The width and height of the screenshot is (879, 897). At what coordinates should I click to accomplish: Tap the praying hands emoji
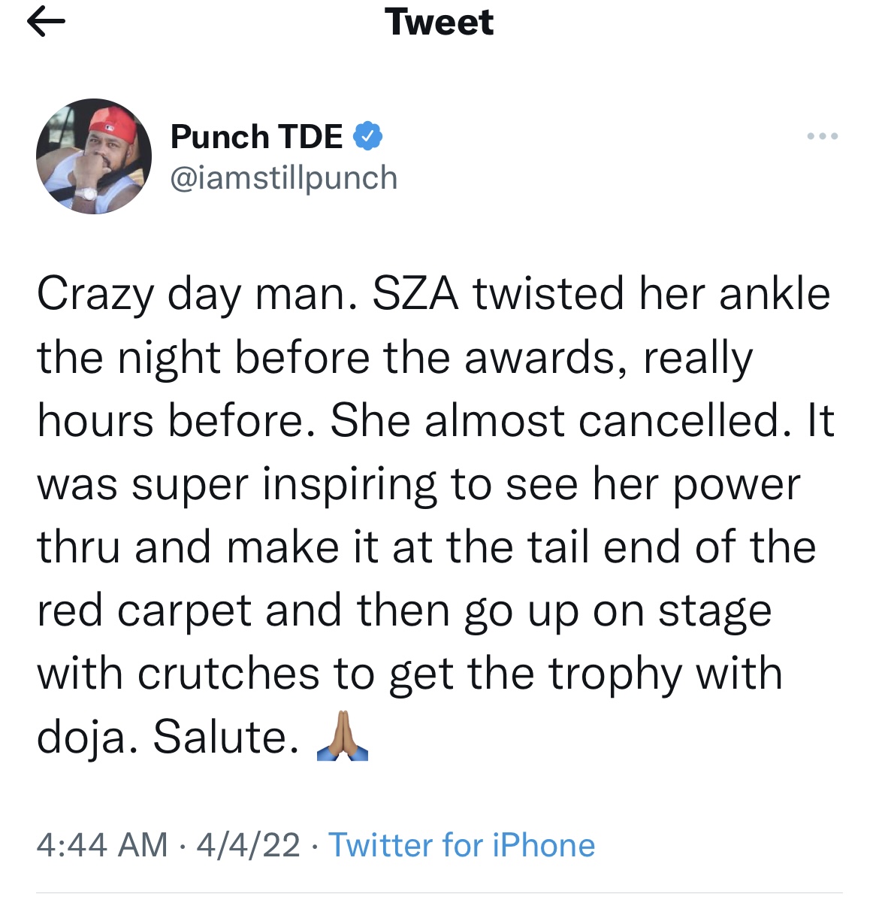(343, 735)
